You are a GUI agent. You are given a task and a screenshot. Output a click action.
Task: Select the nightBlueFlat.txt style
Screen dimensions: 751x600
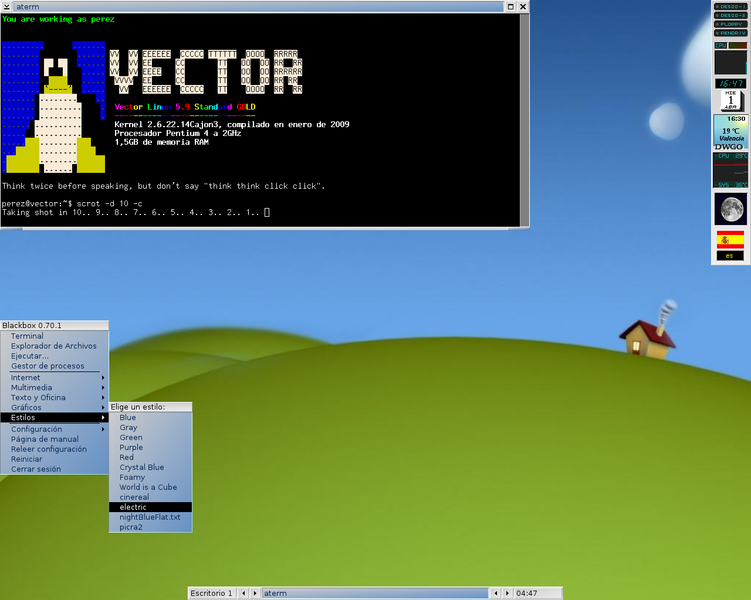point(151,517)
